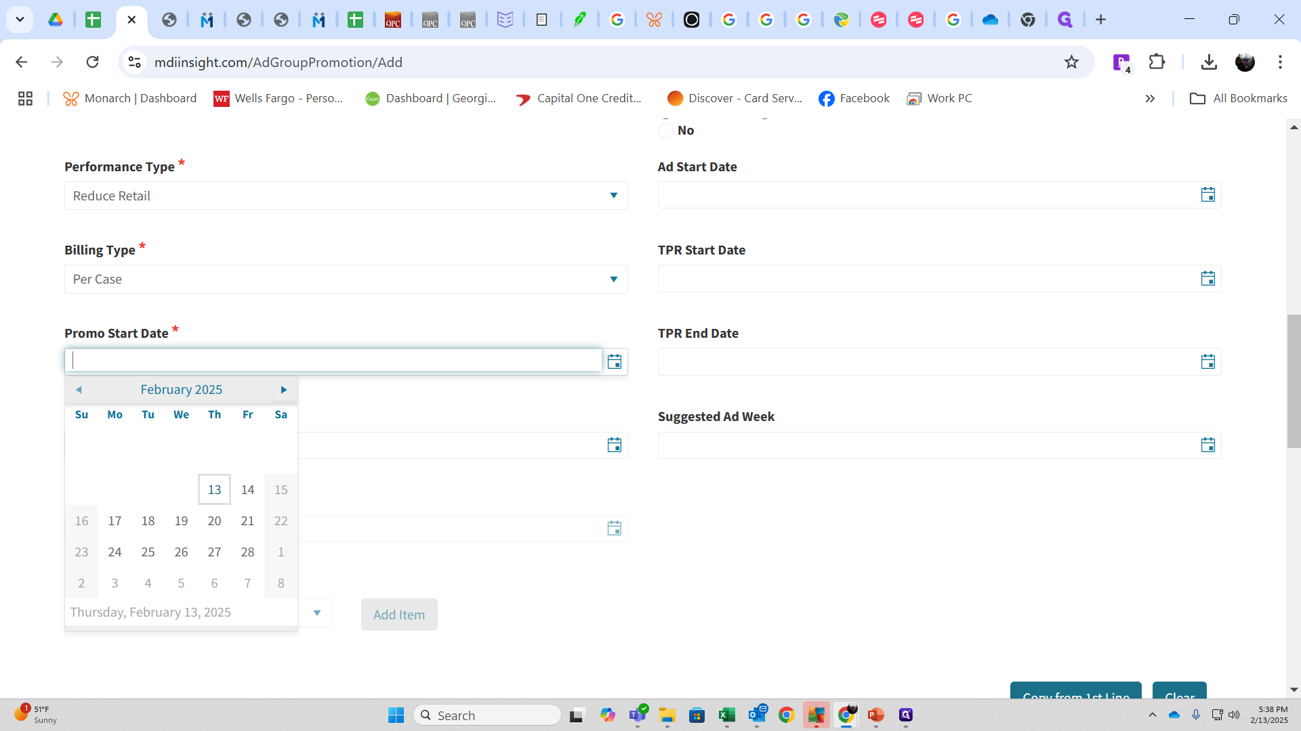Open browser Downloads icon
Screen dimensions: 1301x731
1209,62
